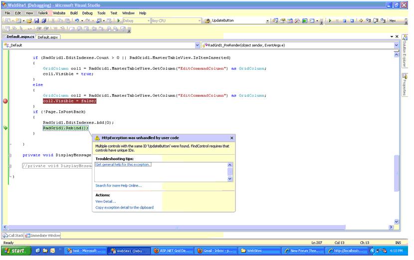
Task: Click the green Start Page toolbar icon
Action: (305, 20)
